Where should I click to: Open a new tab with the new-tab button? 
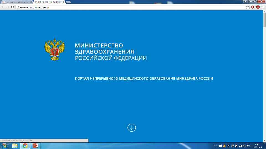(68, 2)
